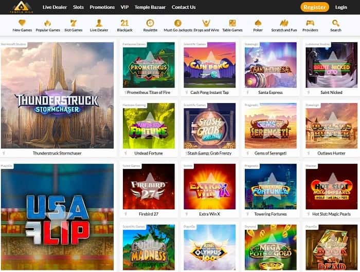The image size is (360, 272).
Task: Open the VIP menu item
Action: tap(124, 7)
